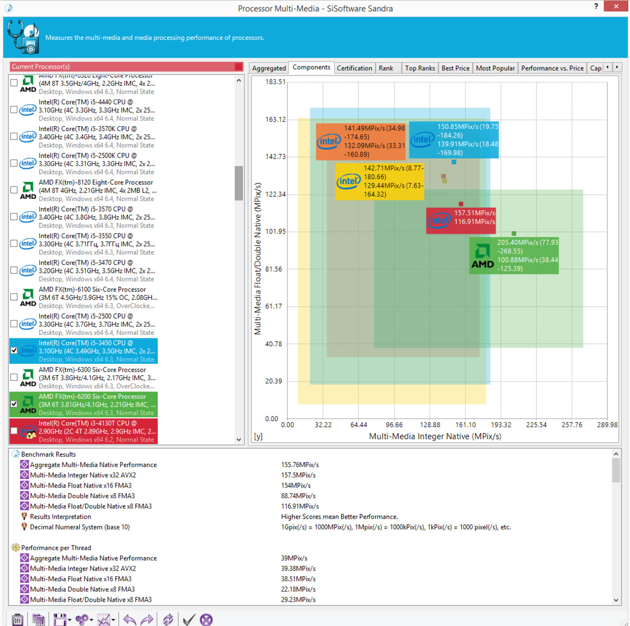Image resolution: width=630 pixels, height=626 pixels.
Task: Select the Core i5-3470 CPU list row
Action: 84,271
